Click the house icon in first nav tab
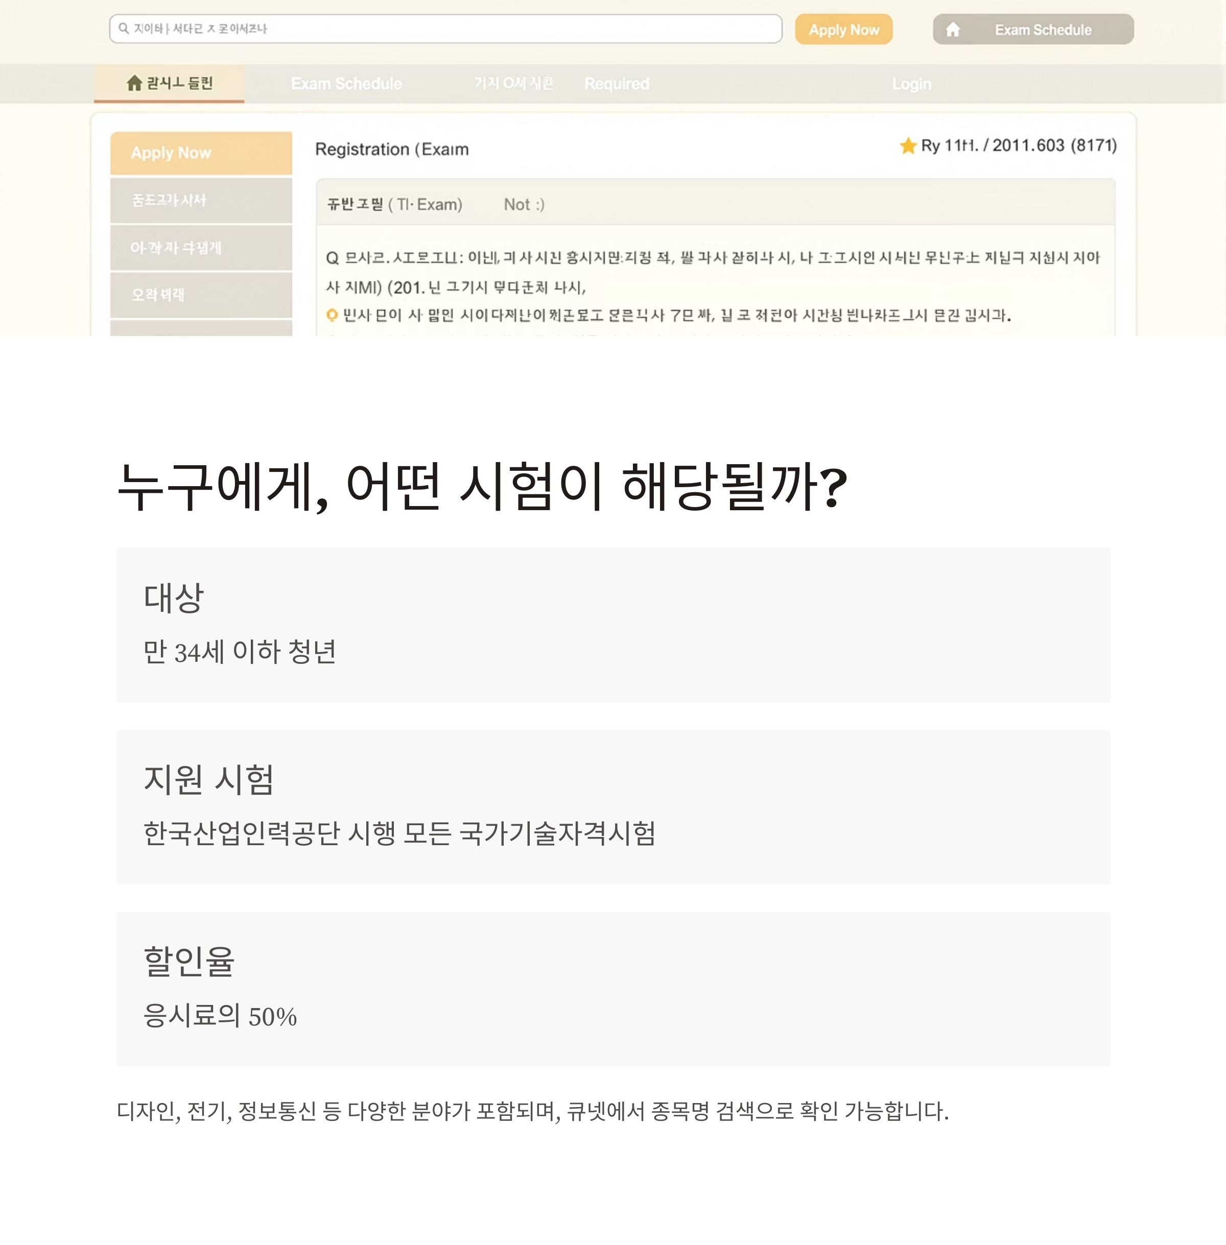 pos(134,83)
